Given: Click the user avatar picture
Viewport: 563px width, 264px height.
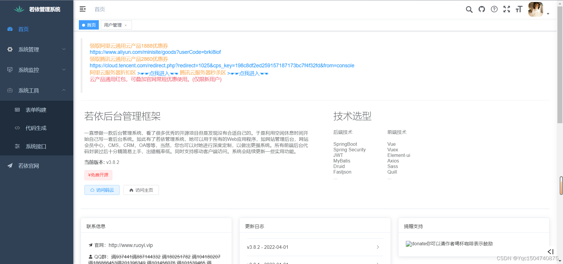Looking at the screenshot, I should 536,9.
